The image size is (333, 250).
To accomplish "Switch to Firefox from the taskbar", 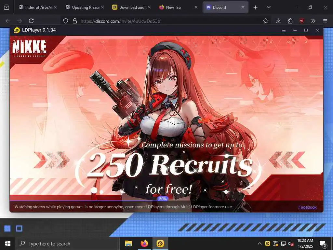I will (x=144, y=243).
